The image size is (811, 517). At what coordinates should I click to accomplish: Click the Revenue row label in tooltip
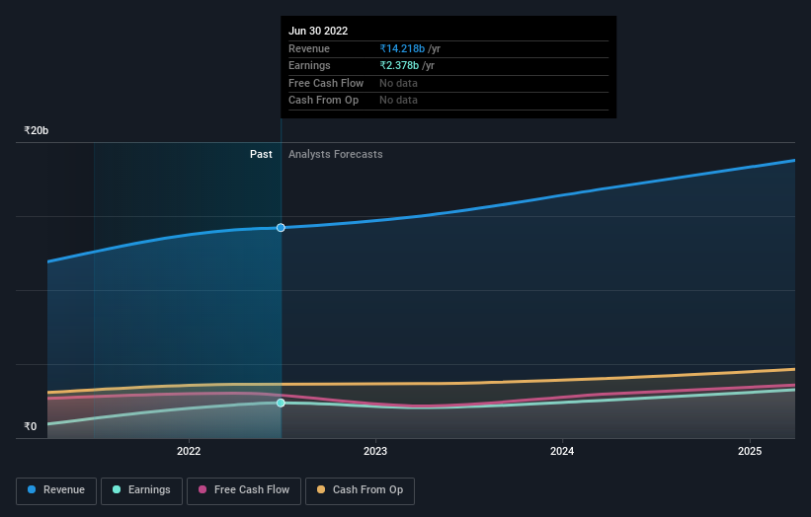point(309,48)
